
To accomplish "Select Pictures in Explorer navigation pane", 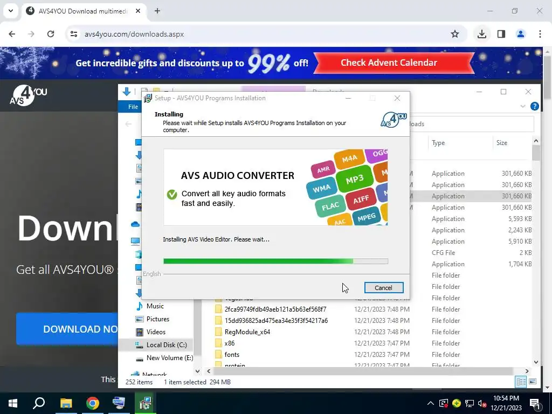I will coord(158,319).
